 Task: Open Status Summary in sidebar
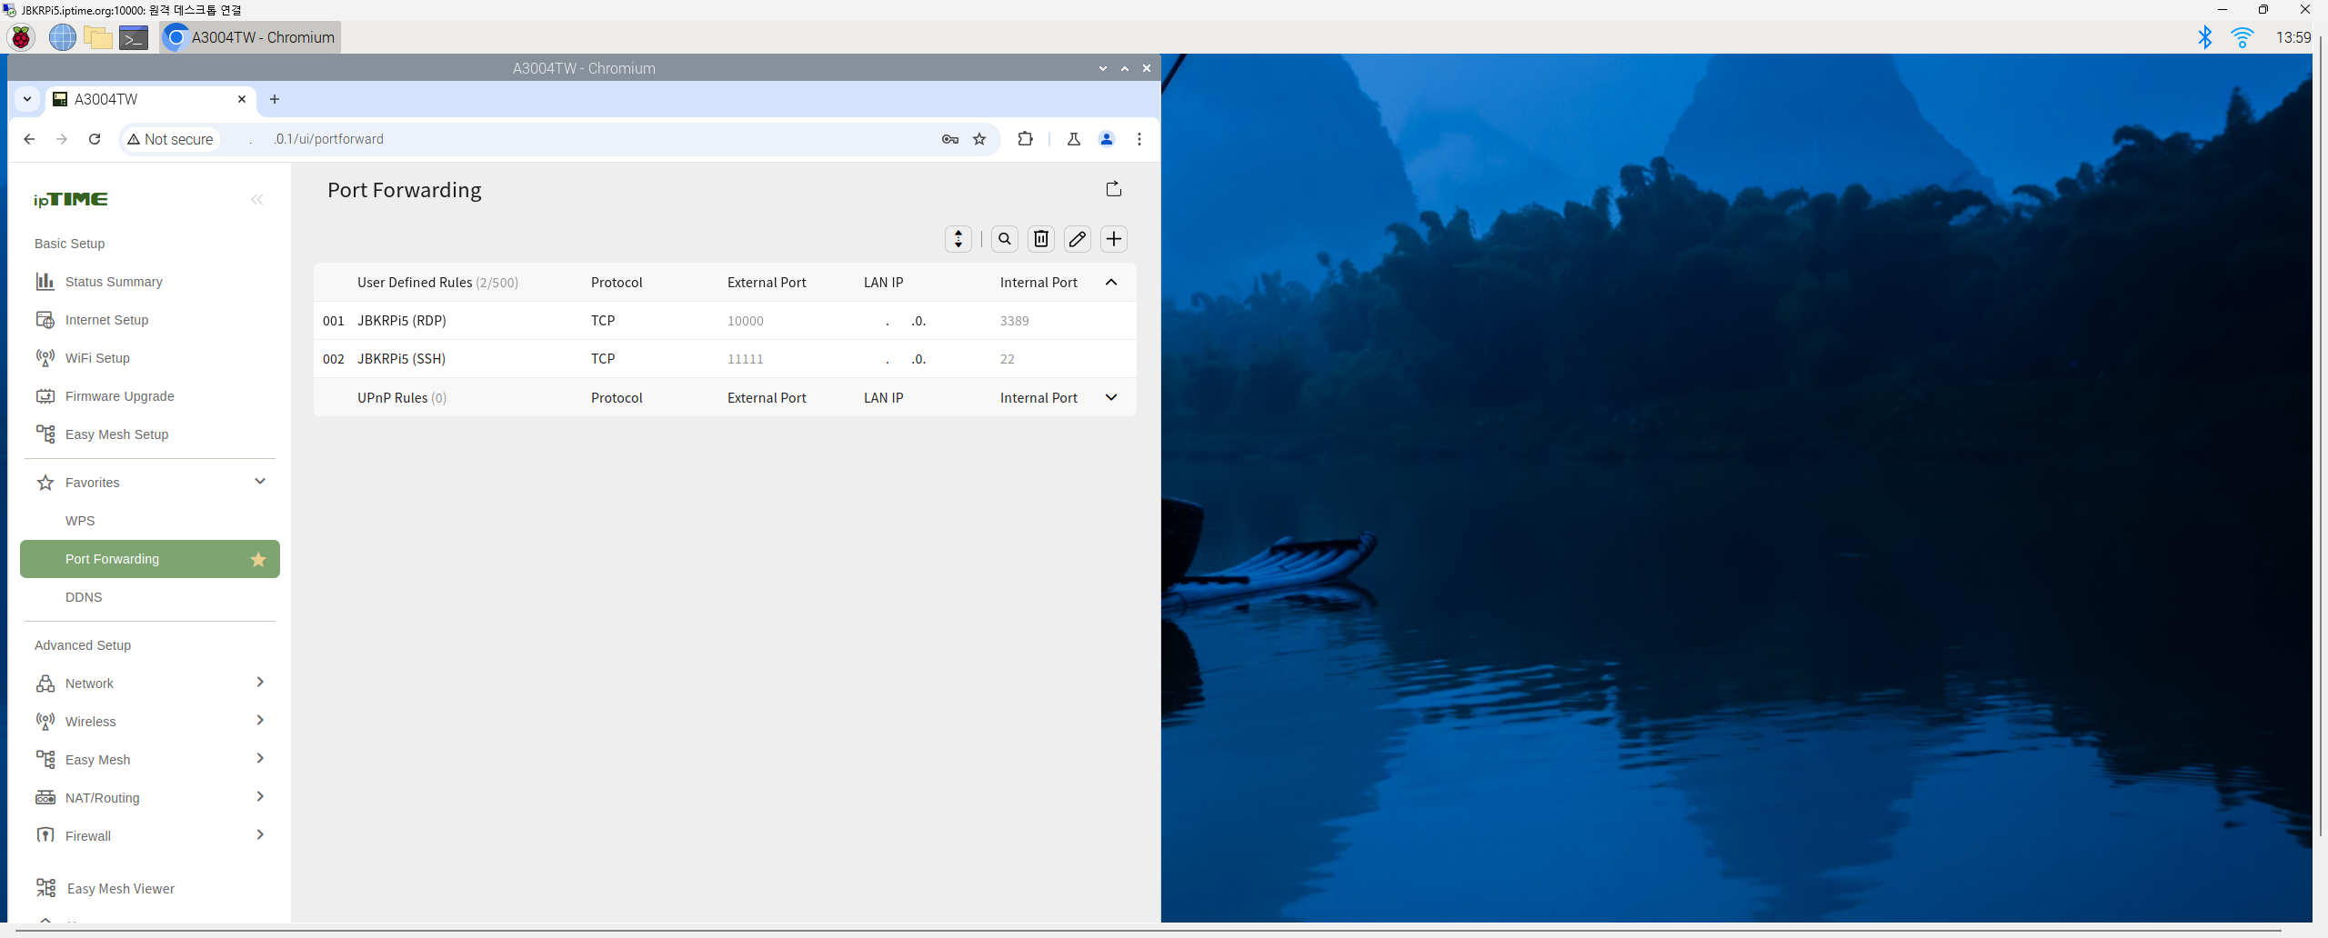click(114, 282)
